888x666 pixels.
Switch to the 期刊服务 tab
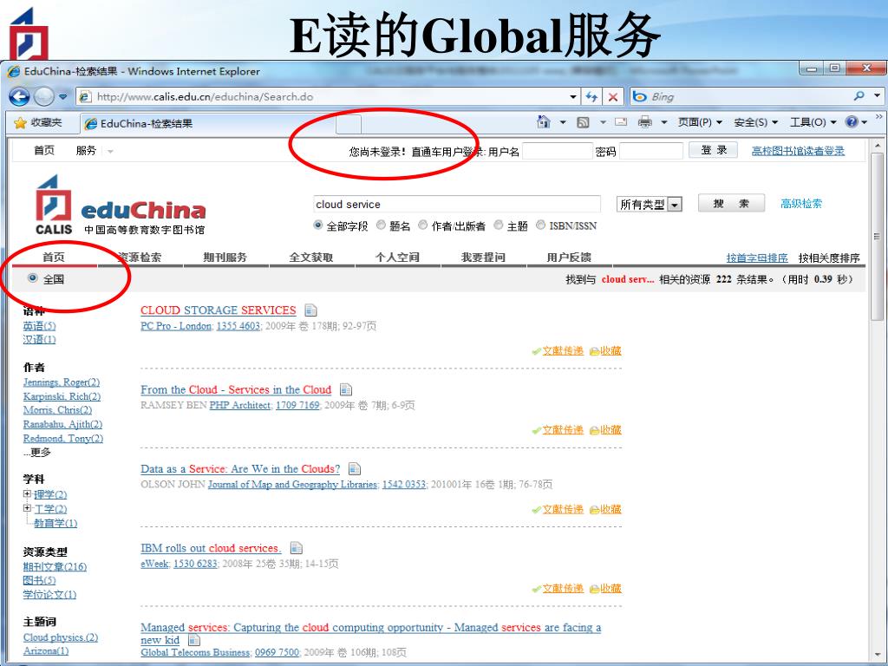[x=225, y=257]
